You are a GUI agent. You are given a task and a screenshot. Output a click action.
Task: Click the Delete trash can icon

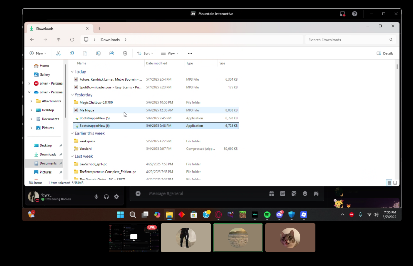tap(125, 53)
